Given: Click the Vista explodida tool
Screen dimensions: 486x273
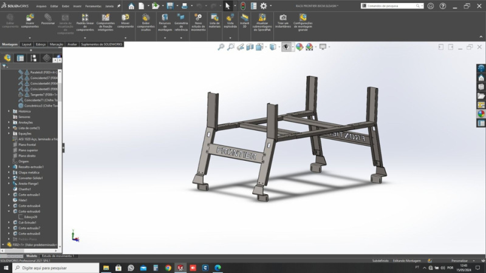Looking at the screenshot, I should click(230, 21).
